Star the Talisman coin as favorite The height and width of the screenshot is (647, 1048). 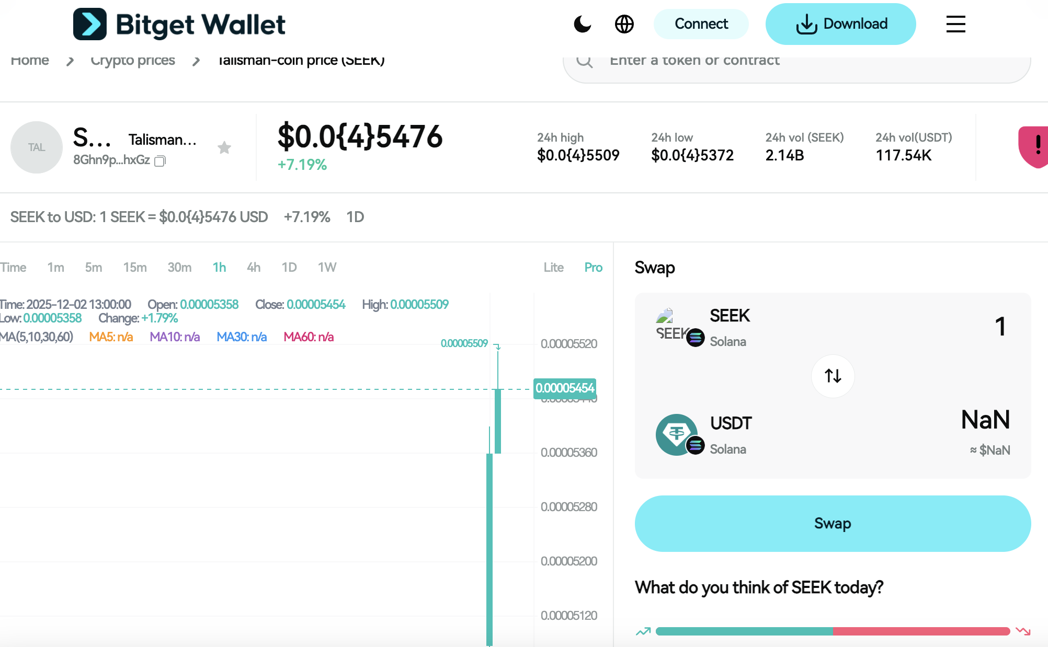tap(224, 147)
